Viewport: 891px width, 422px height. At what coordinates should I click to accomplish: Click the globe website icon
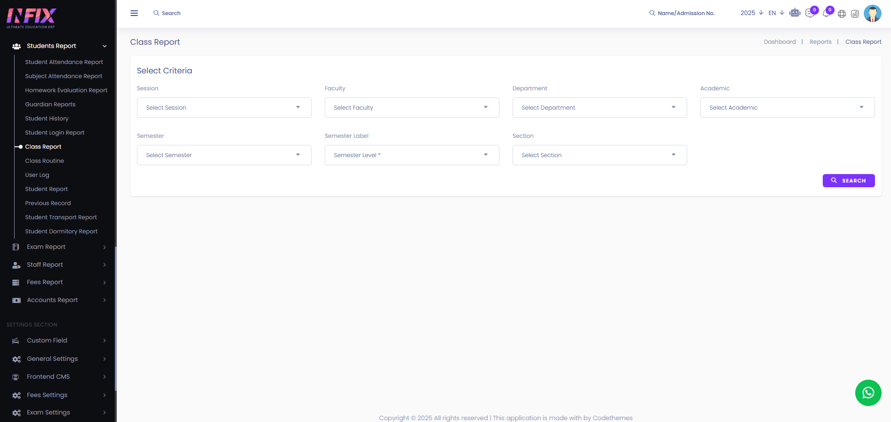[842, 14]
